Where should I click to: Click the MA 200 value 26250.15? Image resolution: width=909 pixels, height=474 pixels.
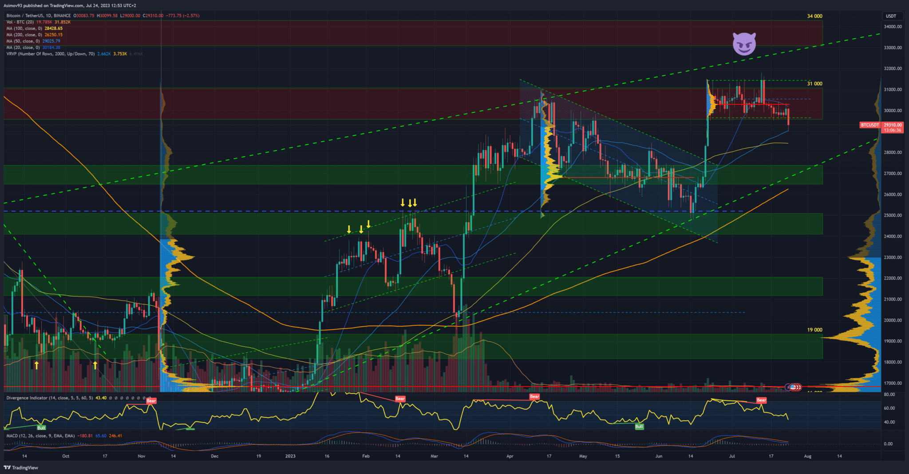[54, 35]
